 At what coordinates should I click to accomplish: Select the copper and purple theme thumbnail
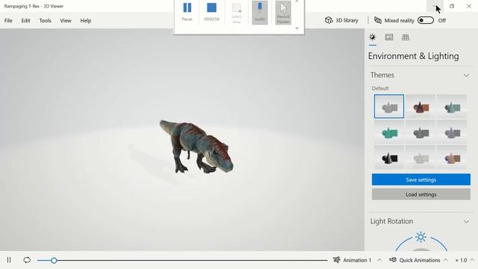452,158
